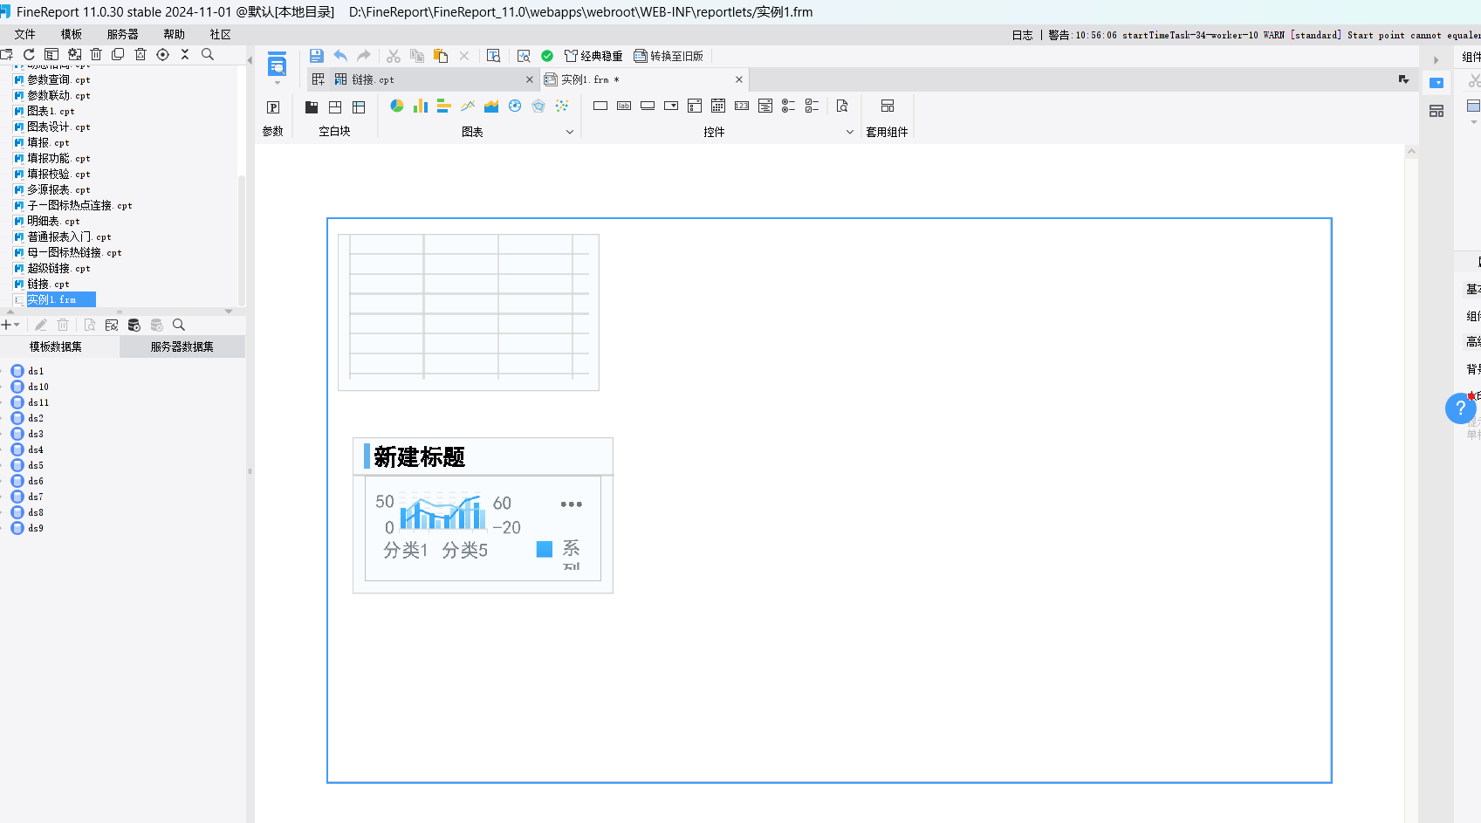This screenshot has width=1481, height=823.
Task: Click the Undo arrow icon
Action: click(x=340, y=55)
